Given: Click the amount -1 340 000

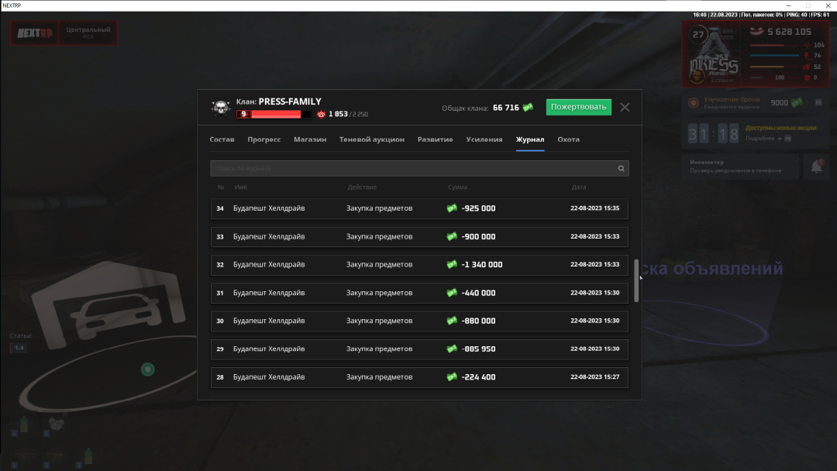Looking at the screenshot, I should coord(482,265).
